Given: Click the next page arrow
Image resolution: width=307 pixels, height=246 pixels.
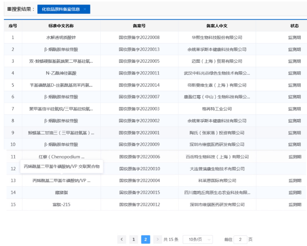Looking at the screenshot, I should coord(158,239).
